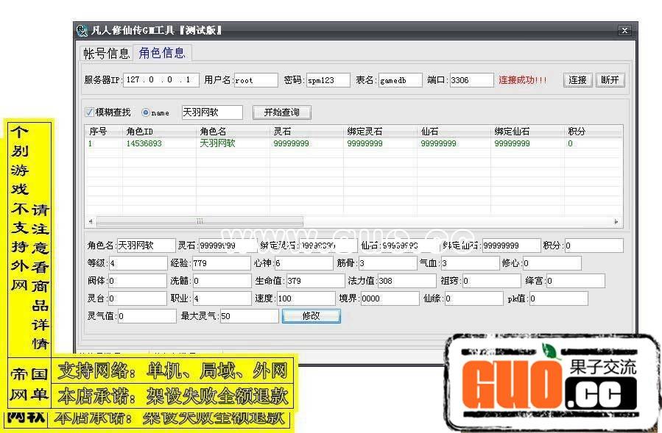Image resolution: width=662 pixels, height=433 pixels.
Task: Click the 生命值 field containing 379
Action: (315, 281)
